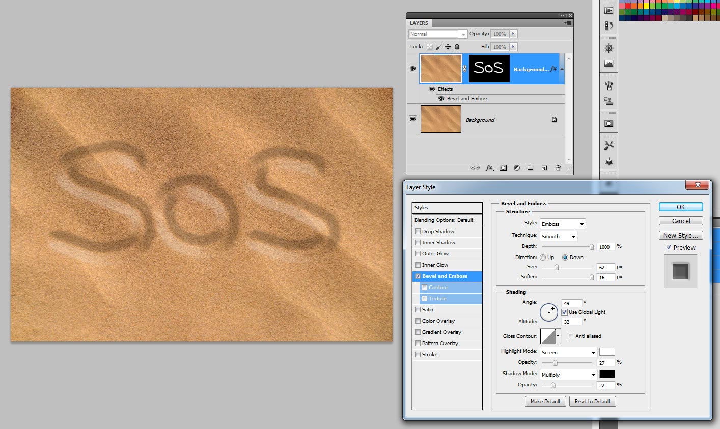The height and width of the screenshot is (429, 720).
Task: Hide the Bevel and Emboss effect
Action: pyautogui.click(x=441, y=99)
